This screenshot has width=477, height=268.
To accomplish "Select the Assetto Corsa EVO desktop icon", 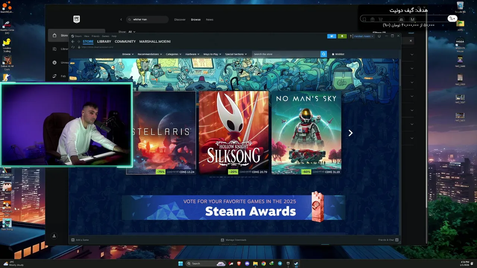I will [7, 27].
